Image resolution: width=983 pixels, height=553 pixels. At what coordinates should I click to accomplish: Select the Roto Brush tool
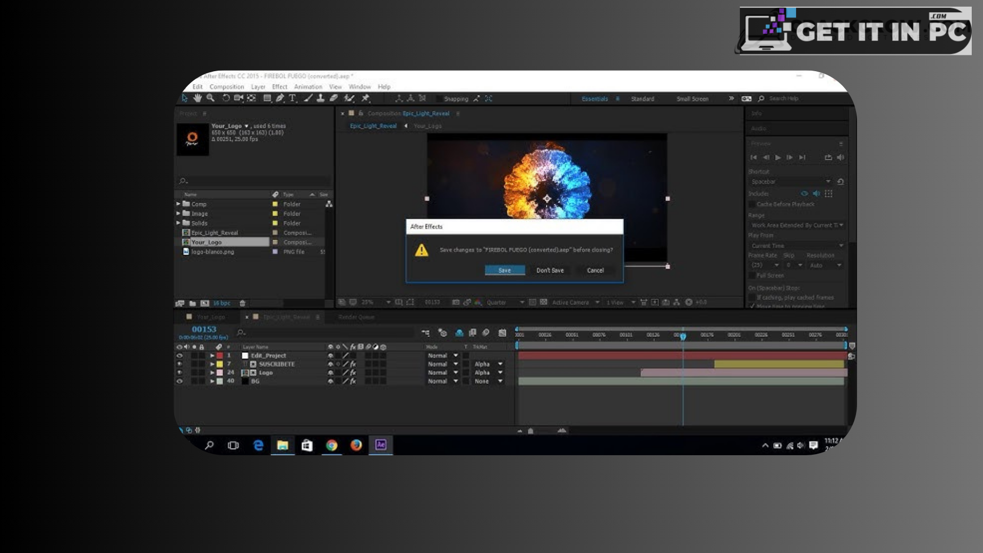click(x=349, y=98)
